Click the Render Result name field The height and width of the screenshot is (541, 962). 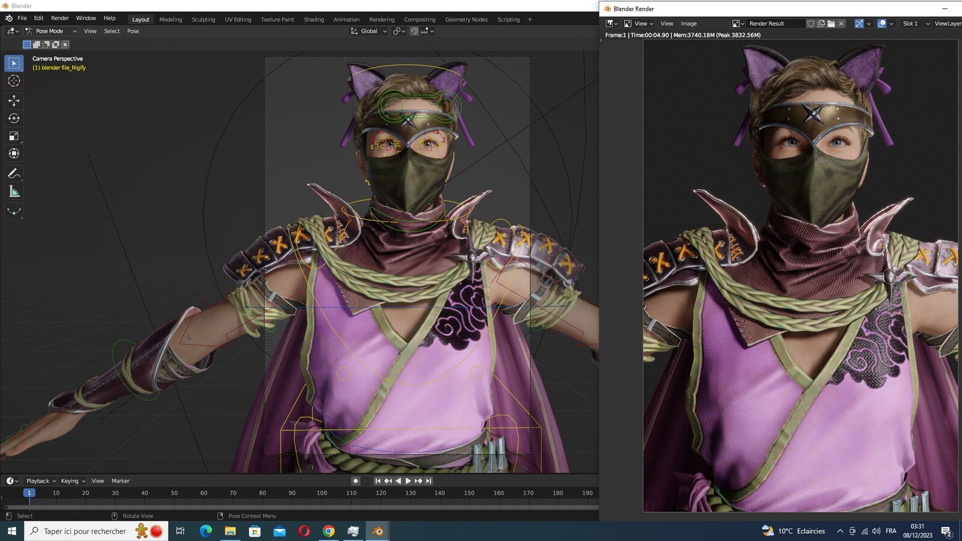point(776,23)
